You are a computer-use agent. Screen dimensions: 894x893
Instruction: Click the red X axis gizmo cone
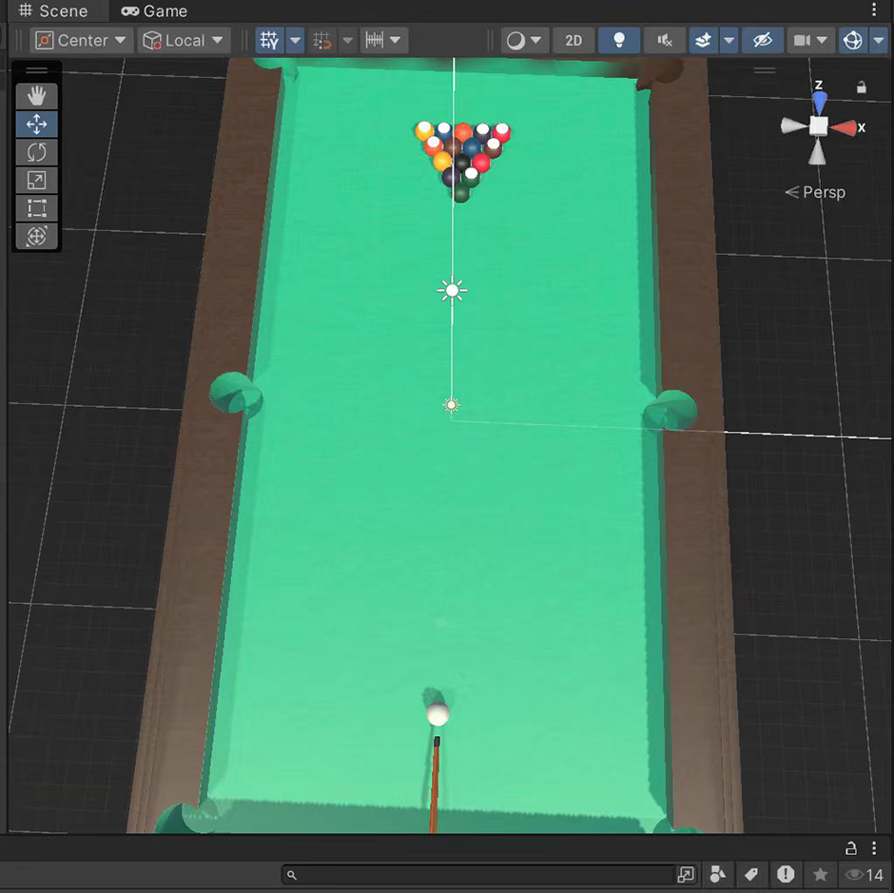(x=845, y=127)
